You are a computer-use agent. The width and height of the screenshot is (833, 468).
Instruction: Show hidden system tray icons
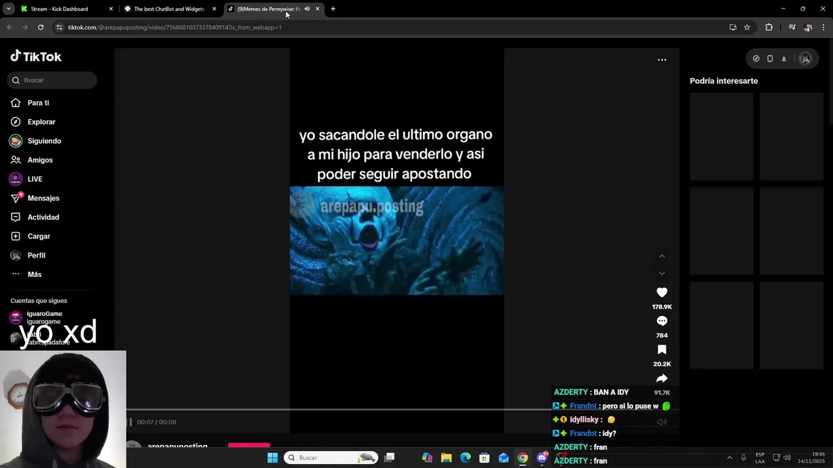click(730, 458)
